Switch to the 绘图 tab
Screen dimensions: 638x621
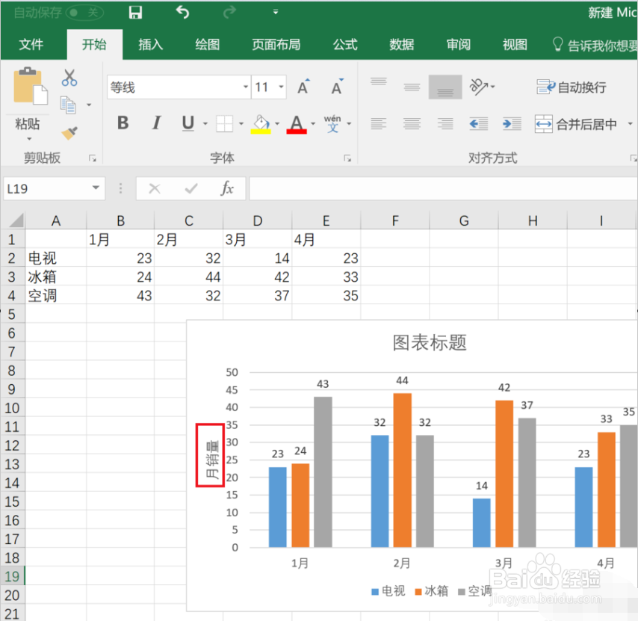pyautogui.click(x=208, y=44)
